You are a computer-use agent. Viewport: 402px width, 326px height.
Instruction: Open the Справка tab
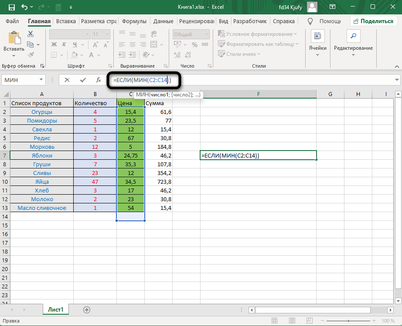point(283,21)
